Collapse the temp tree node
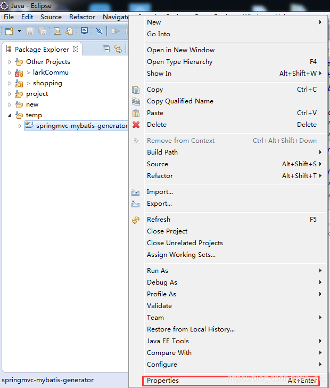The width and height of the screenshot is (330, 388). [x=10, y=115]
